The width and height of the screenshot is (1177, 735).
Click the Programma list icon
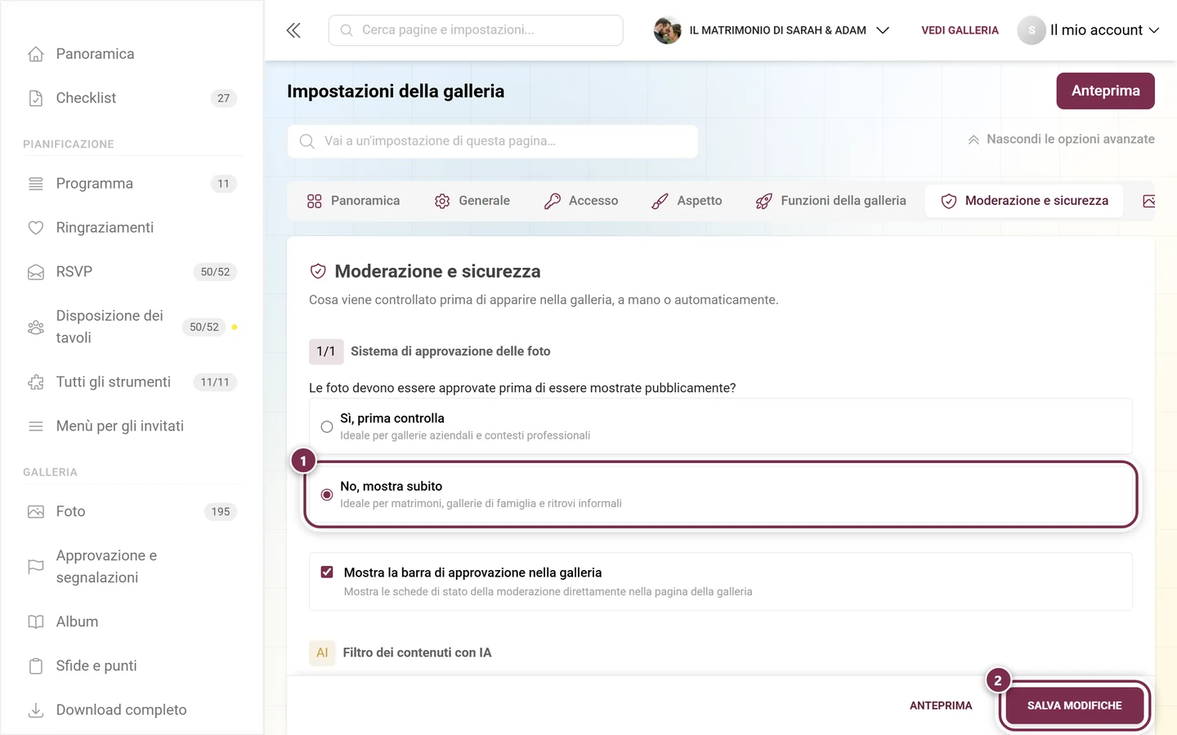[x=36, y=184]
